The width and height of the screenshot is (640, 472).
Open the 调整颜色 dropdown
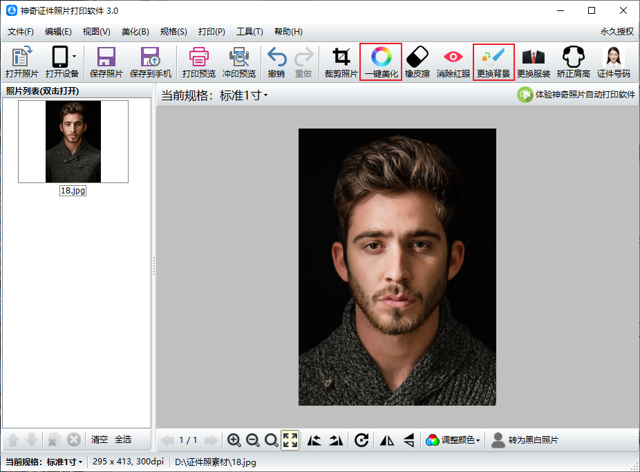(453, 440)
